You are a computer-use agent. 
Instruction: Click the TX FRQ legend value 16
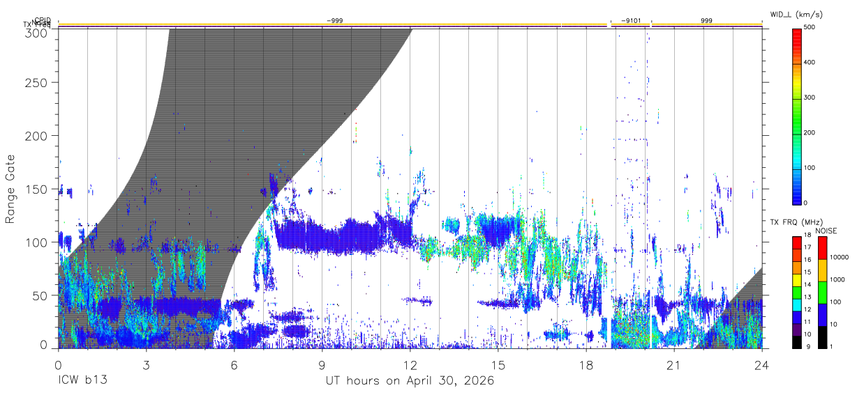[x=808, y=260]
